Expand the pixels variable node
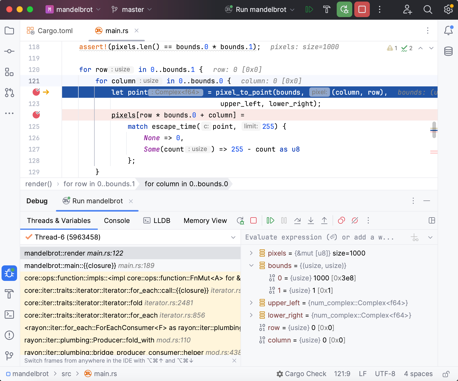The width and height of the screenshot is (458, 381). tap(251, 253)
